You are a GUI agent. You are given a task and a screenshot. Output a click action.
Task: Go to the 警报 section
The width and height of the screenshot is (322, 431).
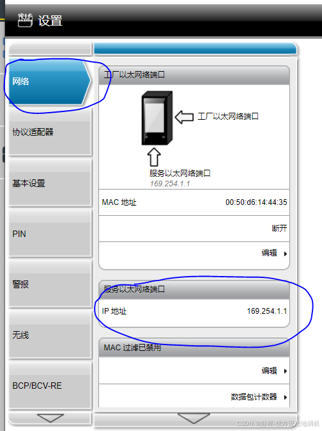coord(50,284)
